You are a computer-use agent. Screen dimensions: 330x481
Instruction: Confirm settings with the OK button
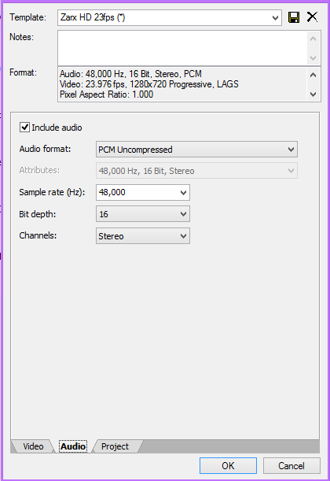pos(228,466)
